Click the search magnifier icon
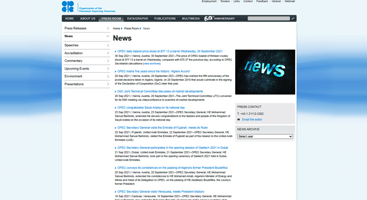367x200 pixels. tap(293, 19)
